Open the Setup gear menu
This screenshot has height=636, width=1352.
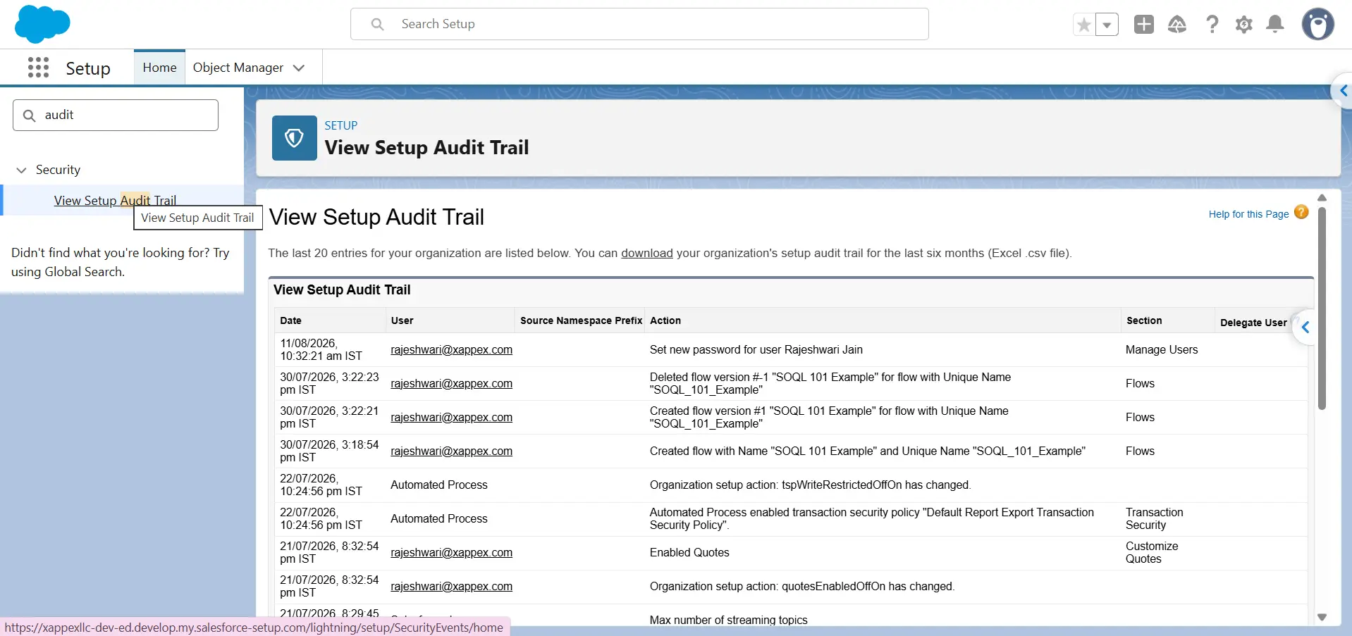[1244, 25]
